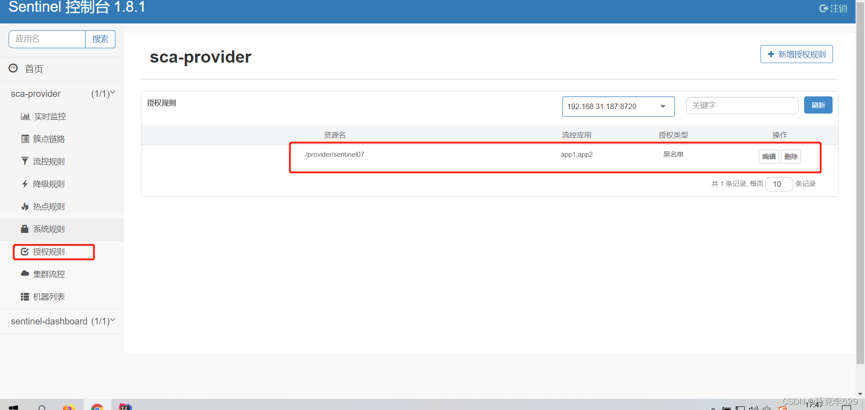Click the 注销 logout icon

coord(824,9)
